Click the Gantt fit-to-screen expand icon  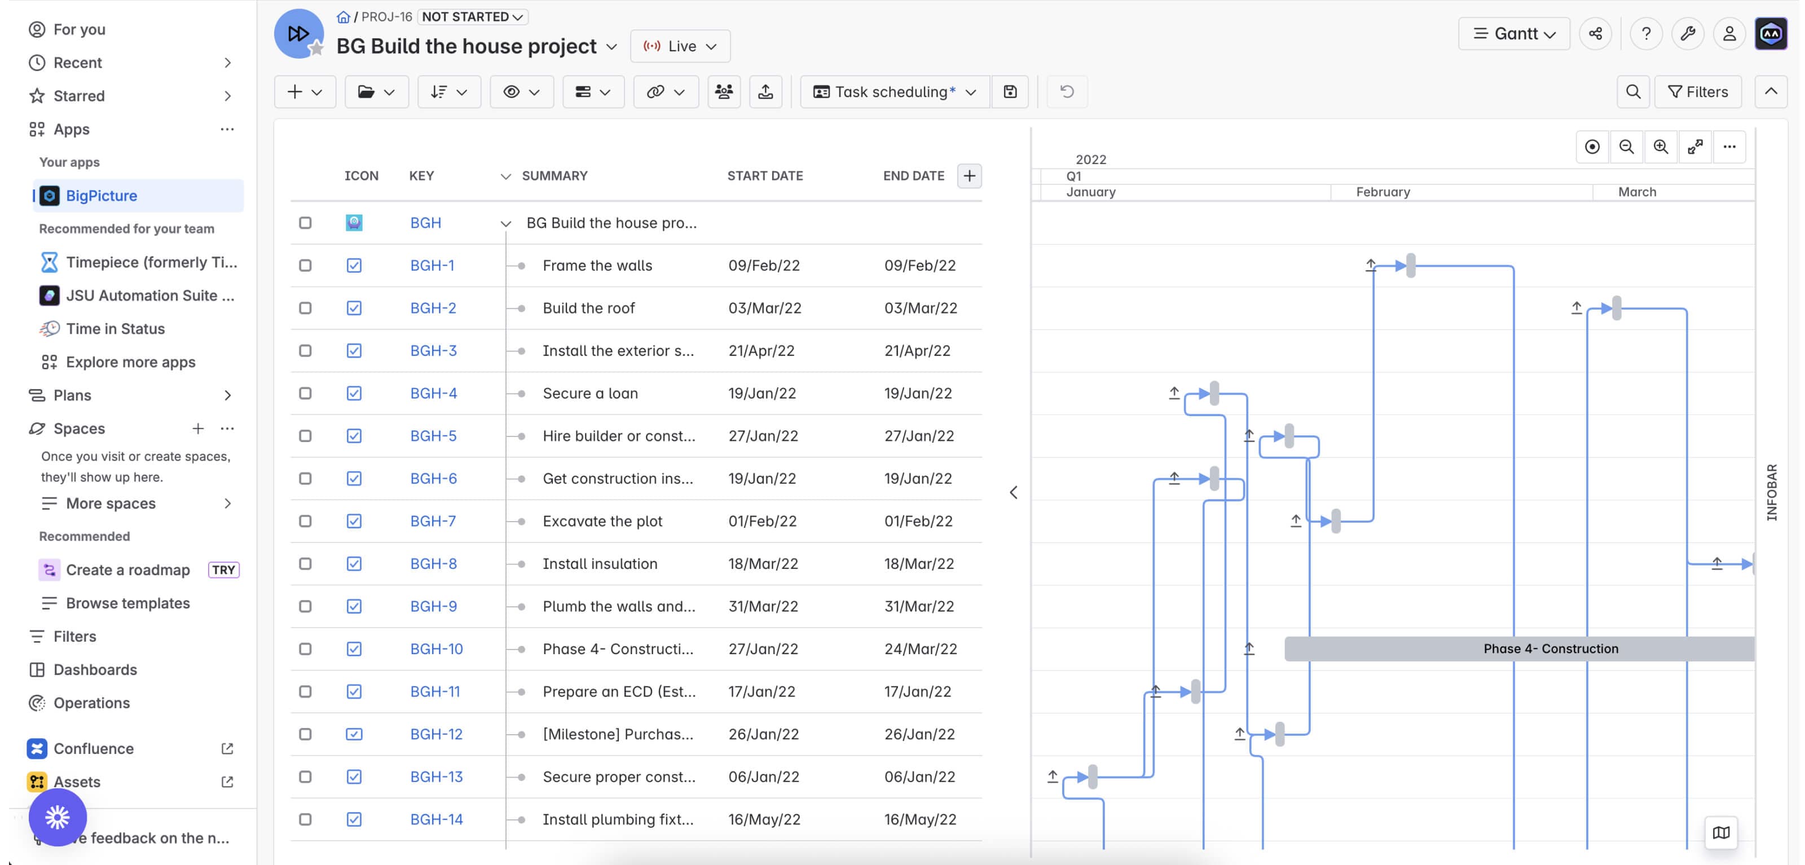pos(1695,147)
